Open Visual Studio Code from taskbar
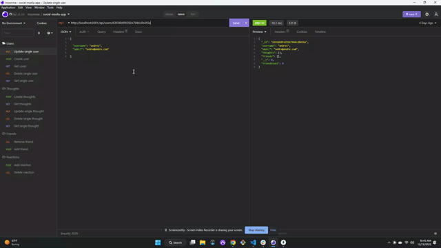 [253, 242]
